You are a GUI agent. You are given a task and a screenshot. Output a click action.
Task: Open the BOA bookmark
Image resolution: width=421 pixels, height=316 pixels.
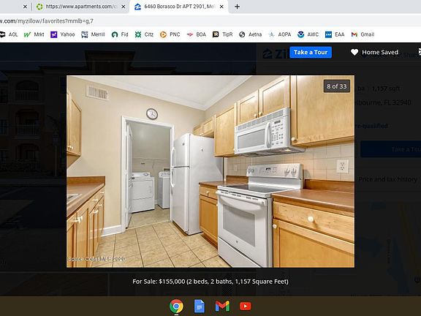[x=197, y=34]
